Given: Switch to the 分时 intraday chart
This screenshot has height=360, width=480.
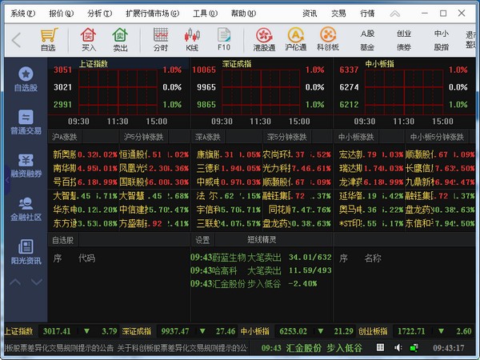Looking at the screenshot, I should click(x=161, y=38).
